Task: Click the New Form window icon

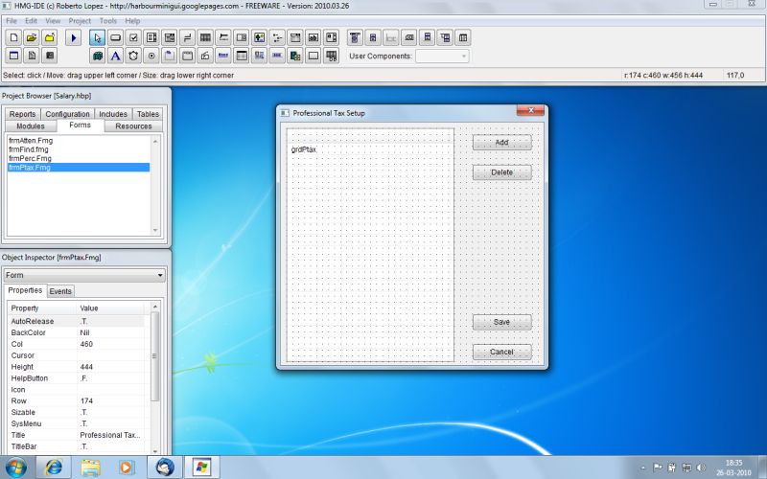Action: [x=13, y=56]
